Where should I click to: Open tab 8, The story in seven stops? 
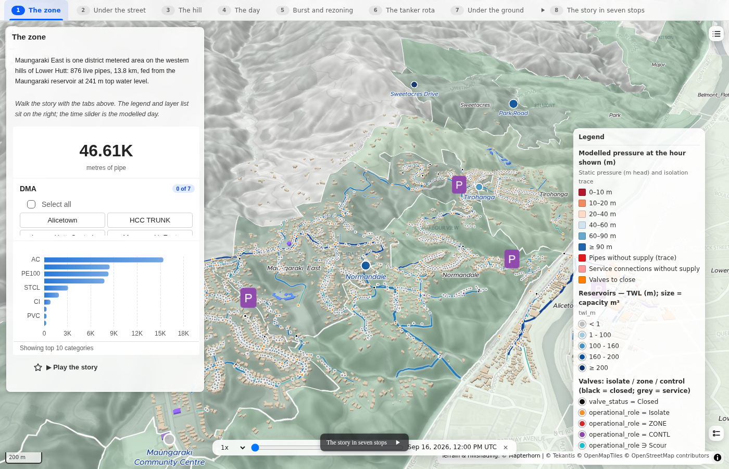(x=598, y=10)
